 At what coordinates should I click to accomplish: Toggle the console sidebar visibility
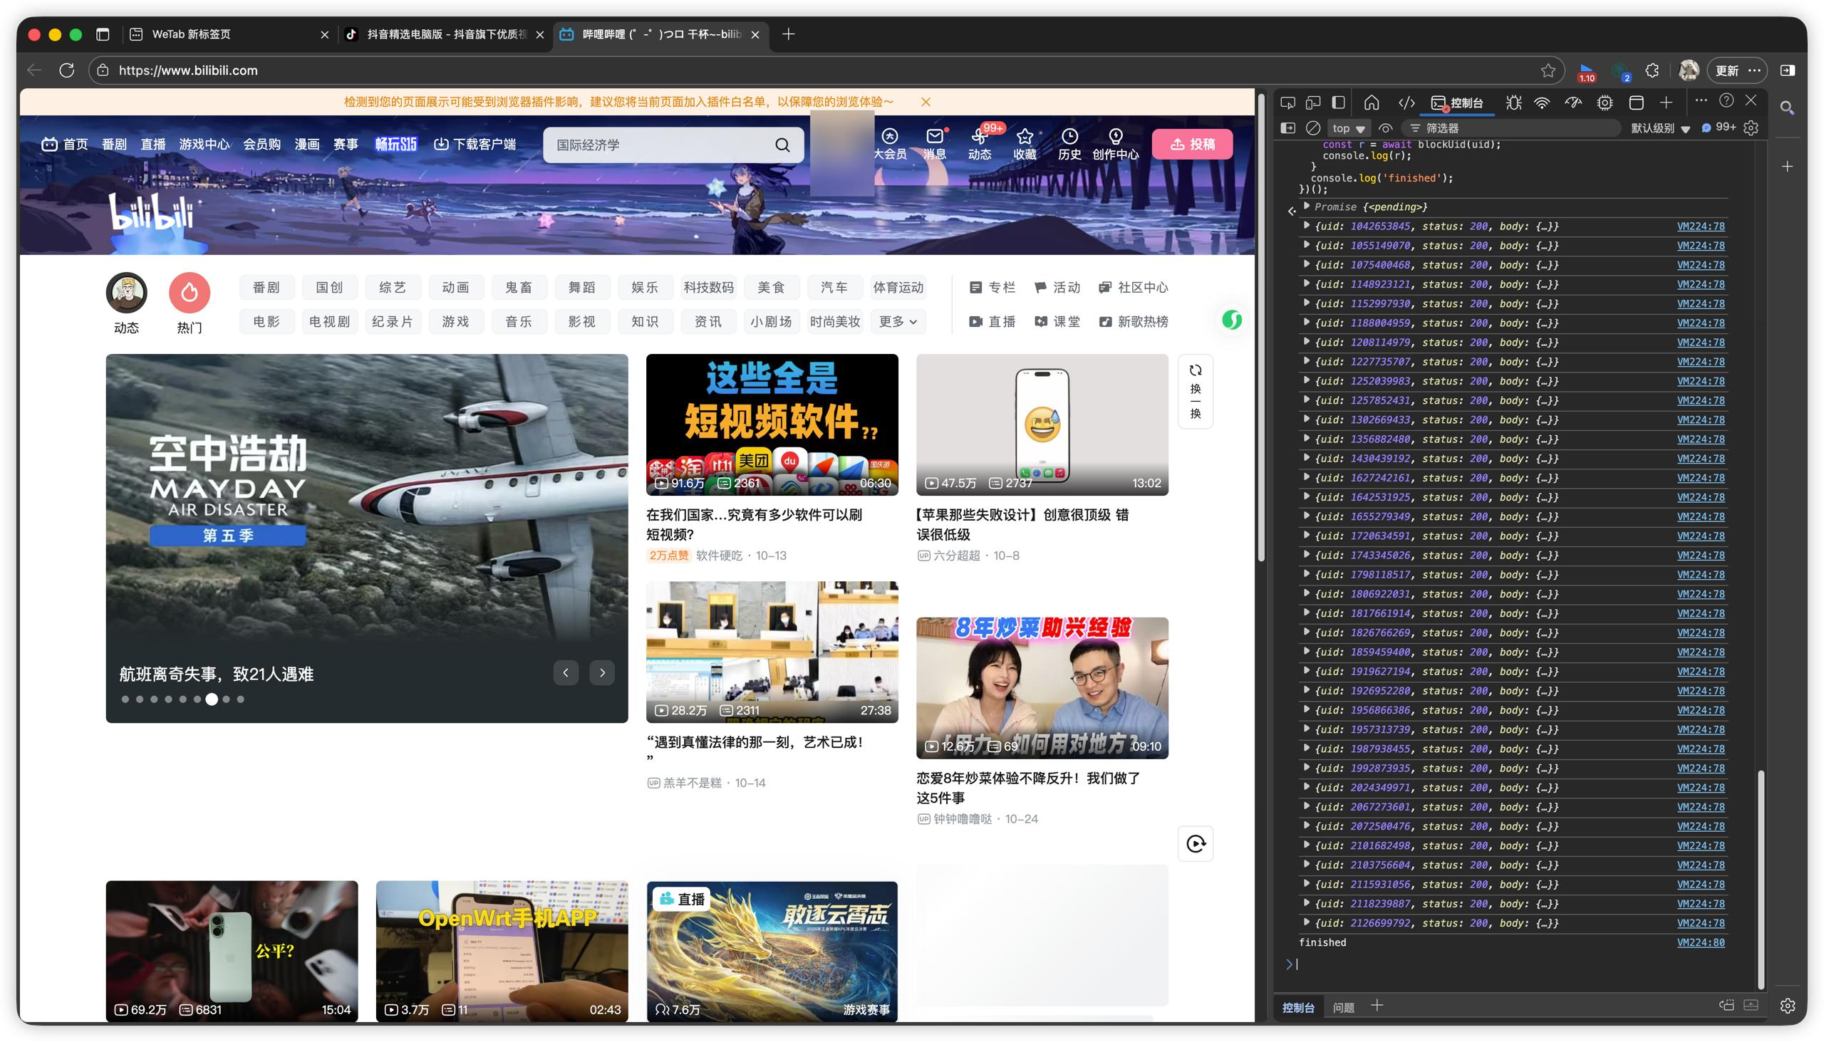tap(1287, 128)
